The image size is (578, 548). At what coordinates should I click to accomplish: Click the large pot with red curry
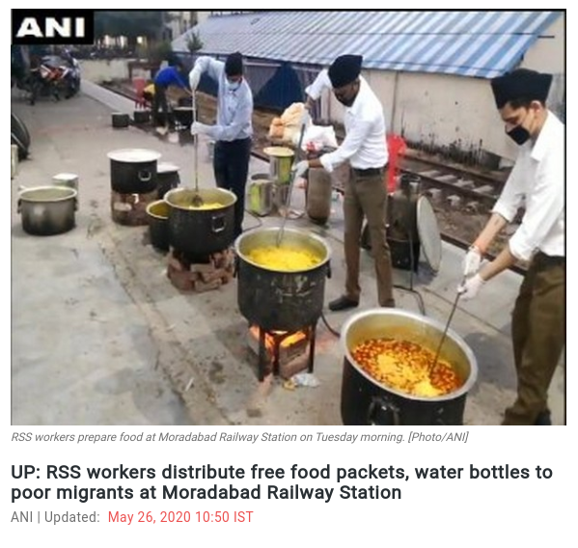(408, 367)
